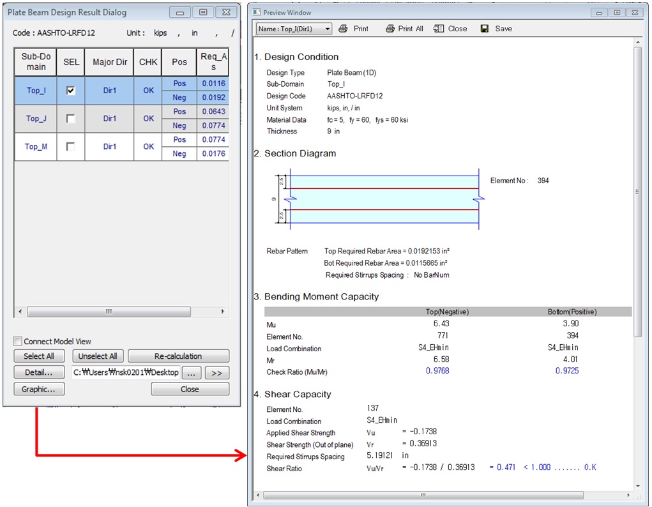Check the Top_J SEL checkbox
This screenshot has width=652, height=507.
[70, 119]
